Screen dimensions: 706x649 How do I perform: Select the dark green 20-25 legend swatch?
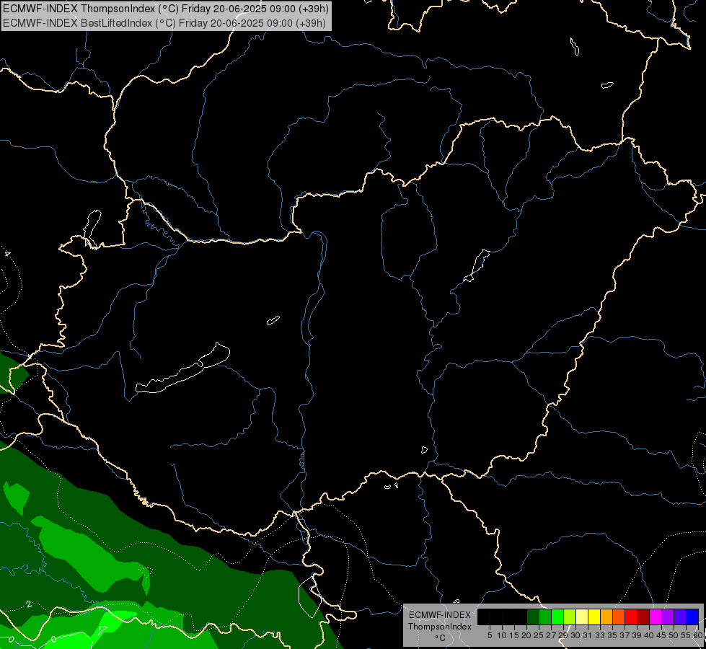tap(533, 617)
